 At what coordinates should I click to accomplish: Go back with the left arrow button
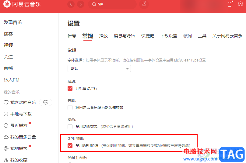[71, 4]
